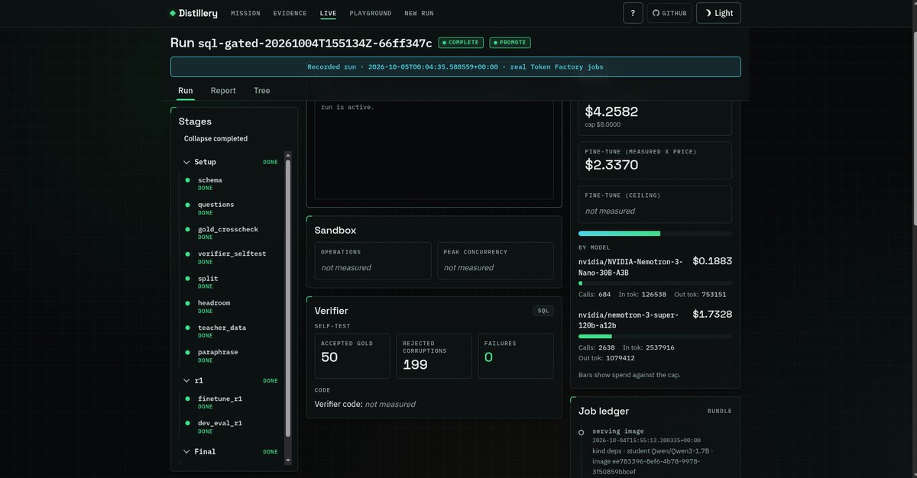Screen dimensions: 917x478
Task: Click the run ID sql-gated-20261004T155134Z-66ff347c
Action: 315,43
